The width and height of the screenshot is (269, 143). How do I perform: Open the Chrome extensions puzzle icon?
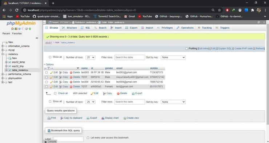[252, 10]
